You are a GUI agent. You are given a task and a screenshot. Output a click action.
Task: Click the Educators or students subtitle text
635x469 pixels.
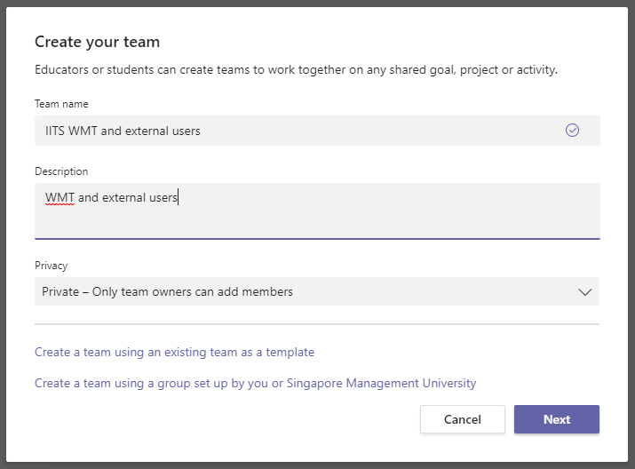coord(296,69)
